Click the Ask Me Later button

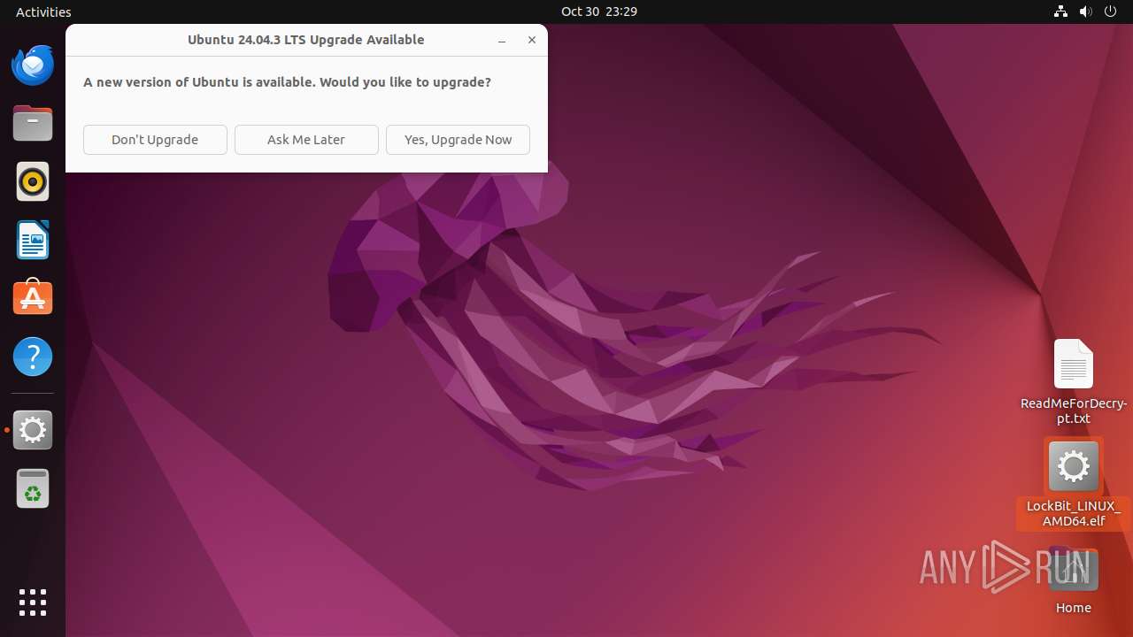point(306,140)
